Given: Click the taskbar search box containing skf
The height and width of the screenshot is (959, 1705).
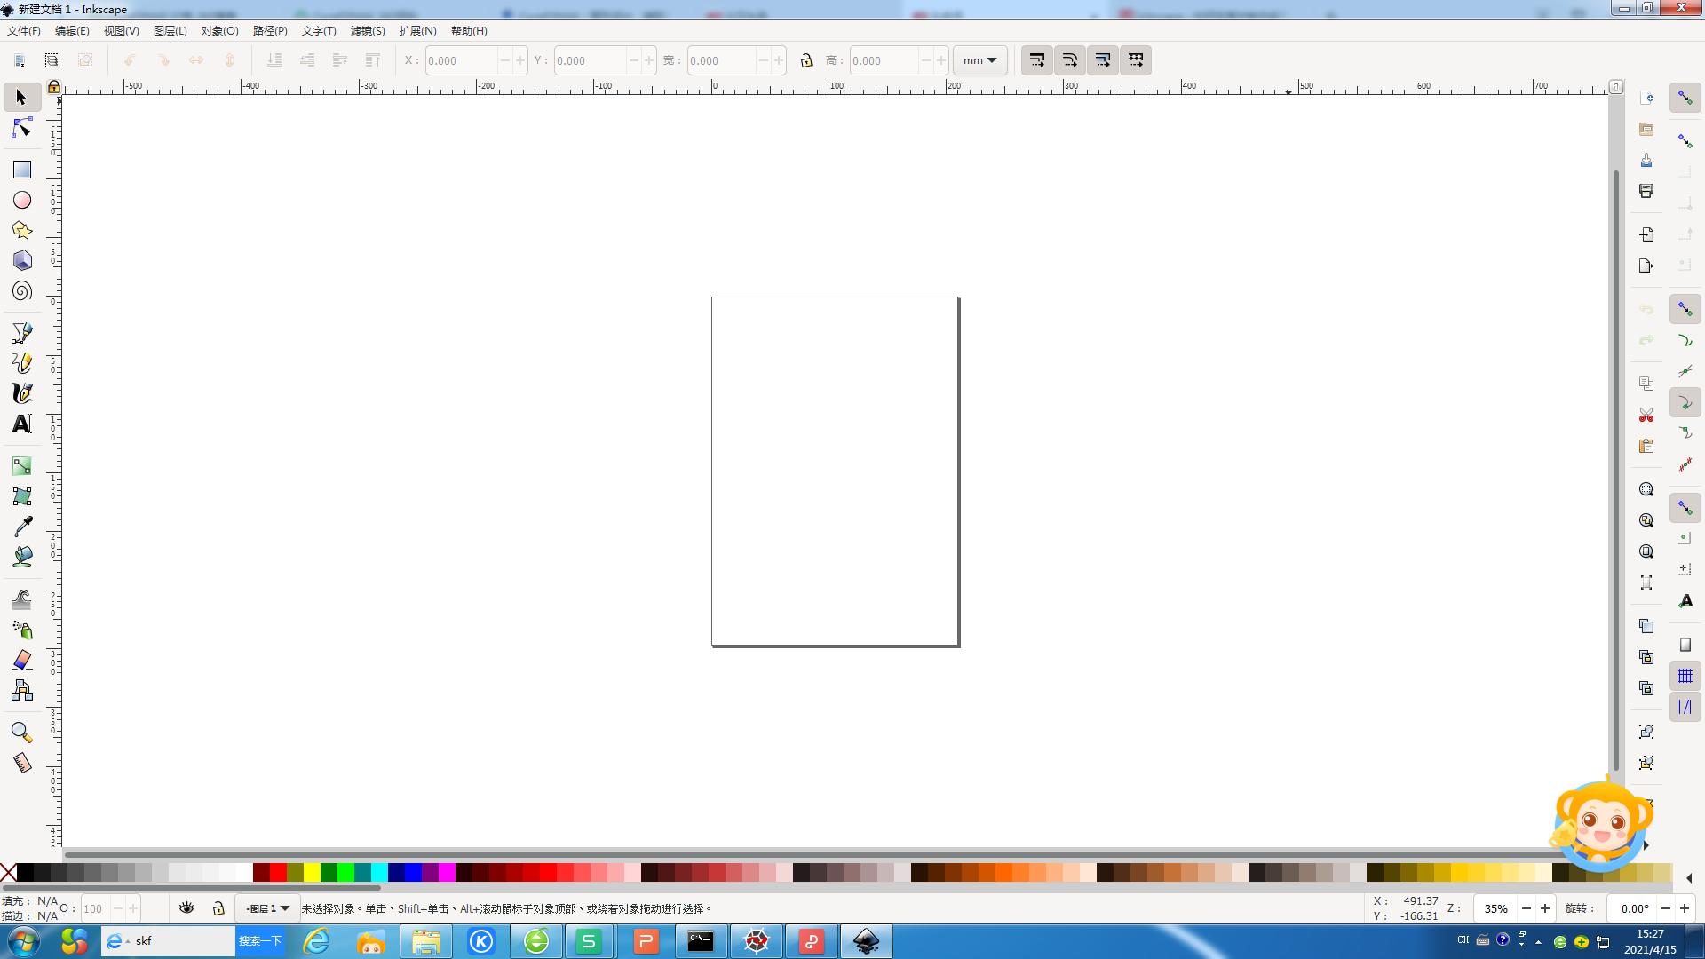Looking at the screenshot, I should 169,940.
